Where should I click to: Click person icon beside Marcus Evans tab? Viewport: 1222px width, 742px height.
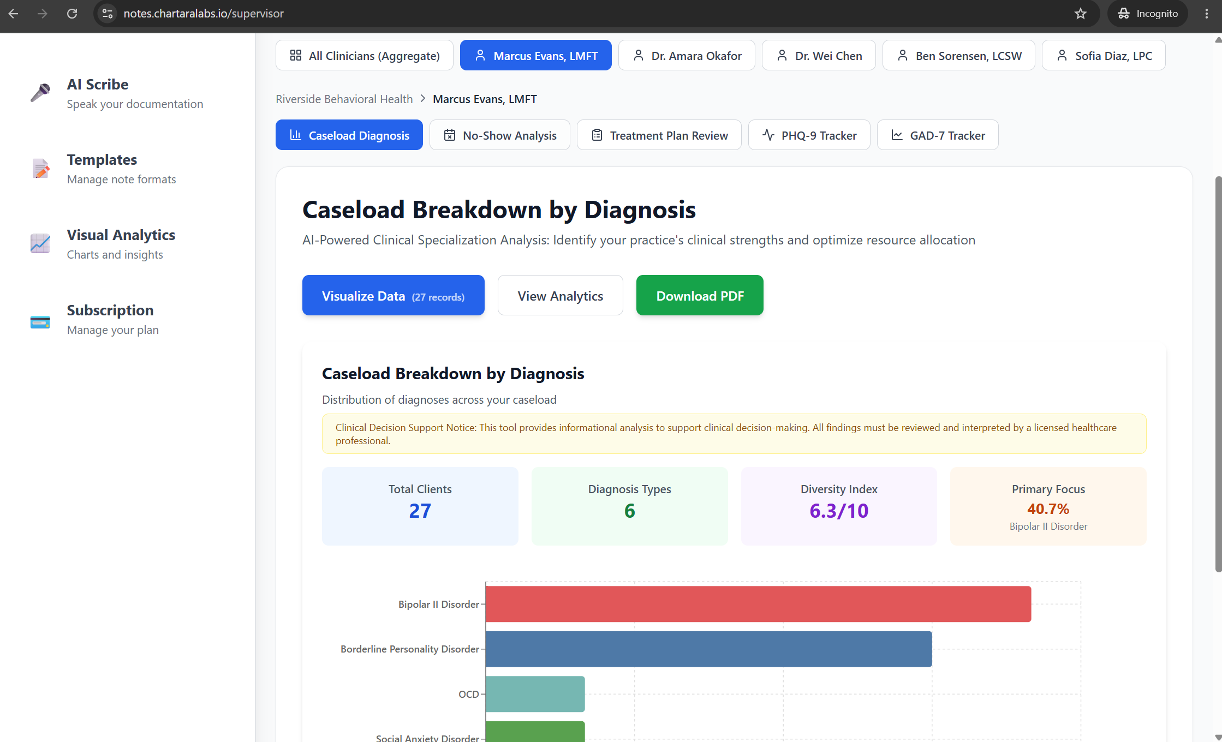coord(480,55)
